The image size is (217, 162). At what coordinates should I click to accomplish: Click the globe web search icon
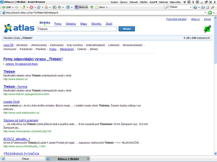click(x=195, y=7)
